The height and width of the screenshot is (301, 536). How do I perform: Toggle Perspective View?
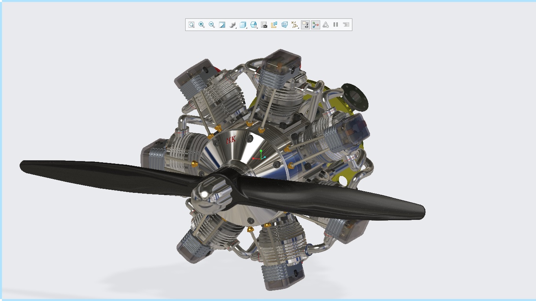284,25
